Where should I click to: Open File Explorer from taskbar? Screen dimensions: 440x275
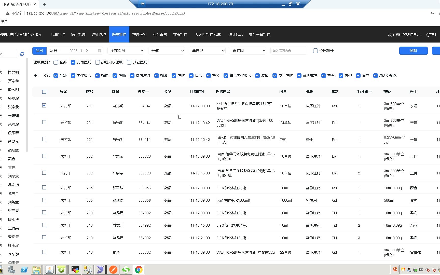[x=37, y=270]
